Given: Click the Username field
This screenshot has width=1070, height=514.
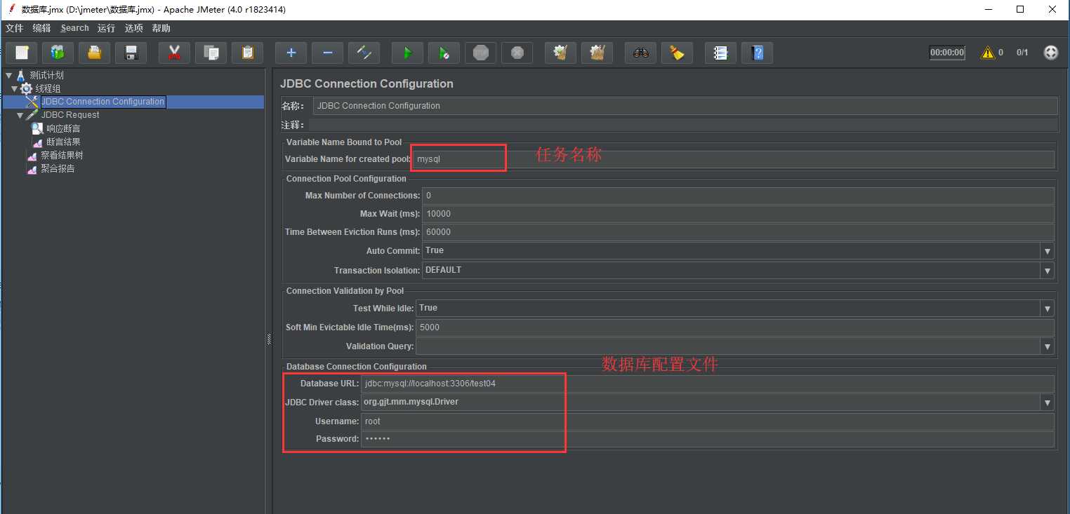Looking at the screenshot, I should pyautogui.click(x=708, y=421).
